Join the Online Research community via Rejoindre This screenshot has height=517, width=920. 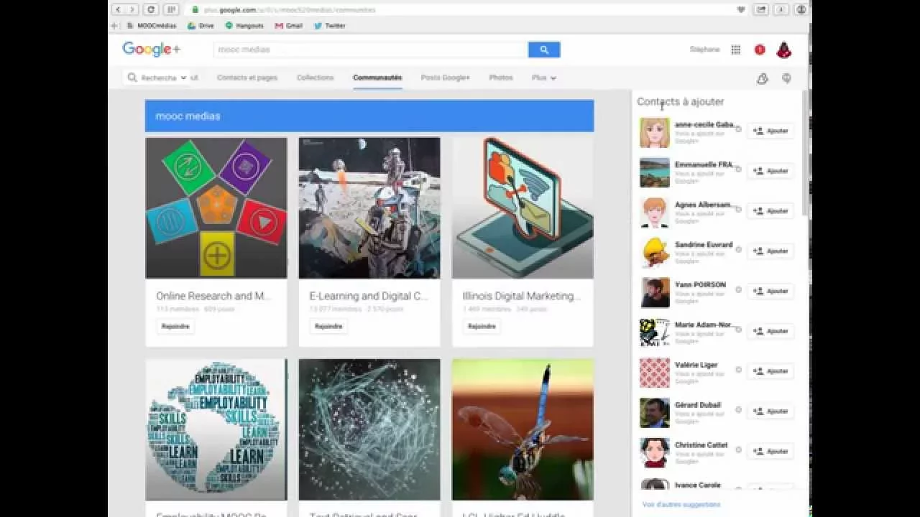(175, 326)
